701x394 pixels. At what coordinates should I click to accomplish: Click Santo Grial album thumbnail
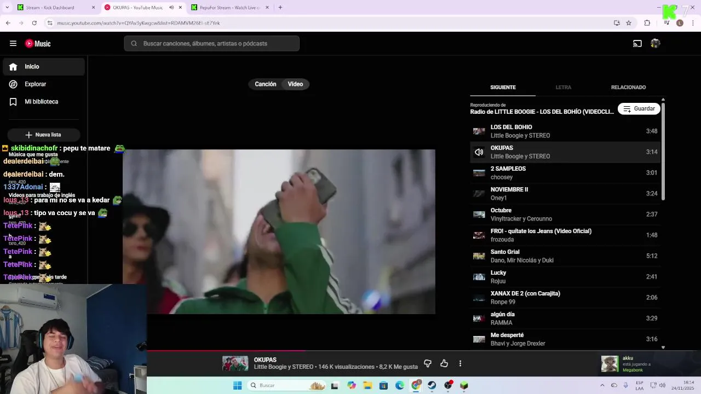pos(479,256)
